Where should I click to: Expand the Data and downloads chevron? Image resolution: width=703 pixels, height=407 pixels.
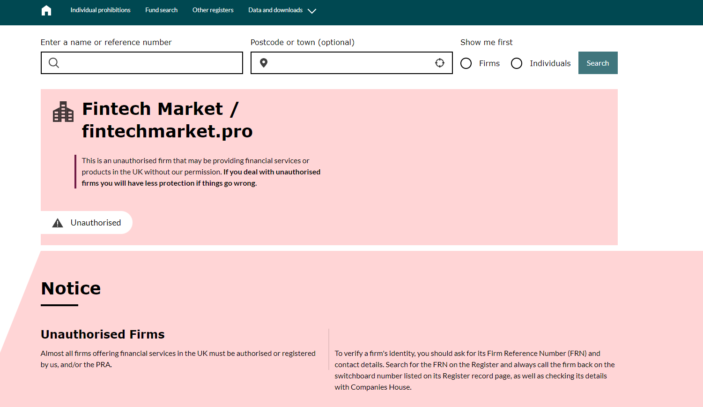312,11
